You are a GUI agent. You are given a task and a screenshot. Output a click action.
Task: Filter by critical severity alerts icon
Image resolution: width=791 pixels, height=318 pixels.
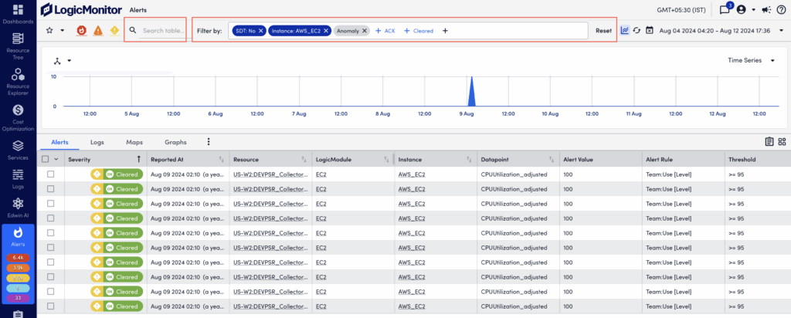tap(81, 30)
